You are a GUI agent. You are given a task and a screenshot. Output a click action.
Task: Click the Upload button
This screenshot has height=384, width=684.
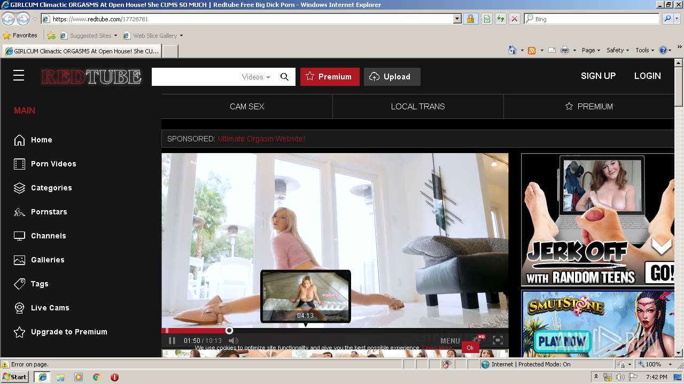(392, 77)
